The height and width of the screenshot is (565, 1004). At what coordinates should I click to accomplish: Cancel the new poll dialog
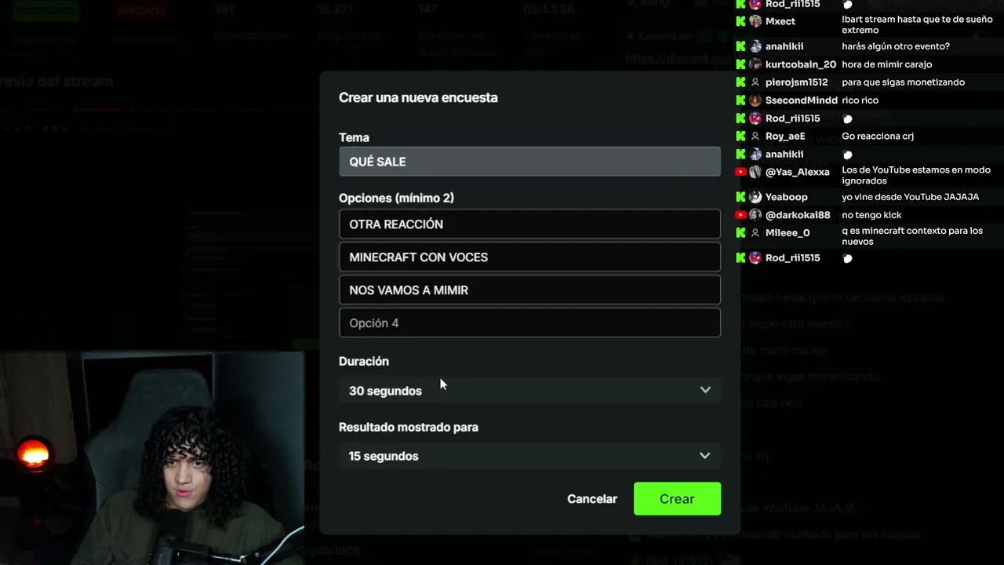coord(592,499)
